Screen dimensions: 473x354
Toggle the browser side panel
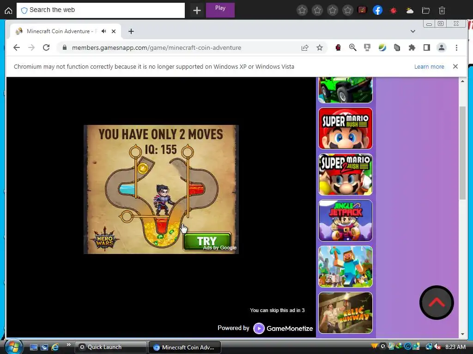[x=426, y=47]
